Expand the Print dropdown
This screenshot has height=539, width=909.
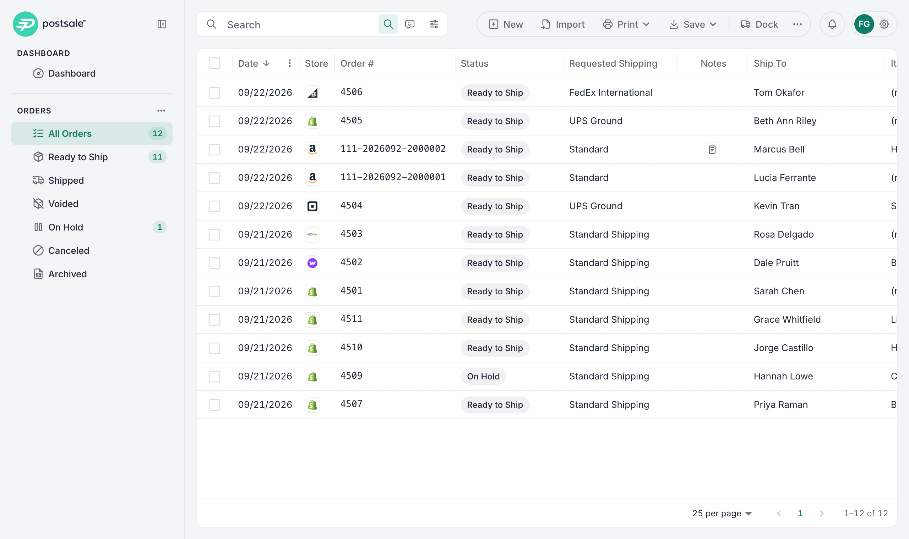coord(626,24)
